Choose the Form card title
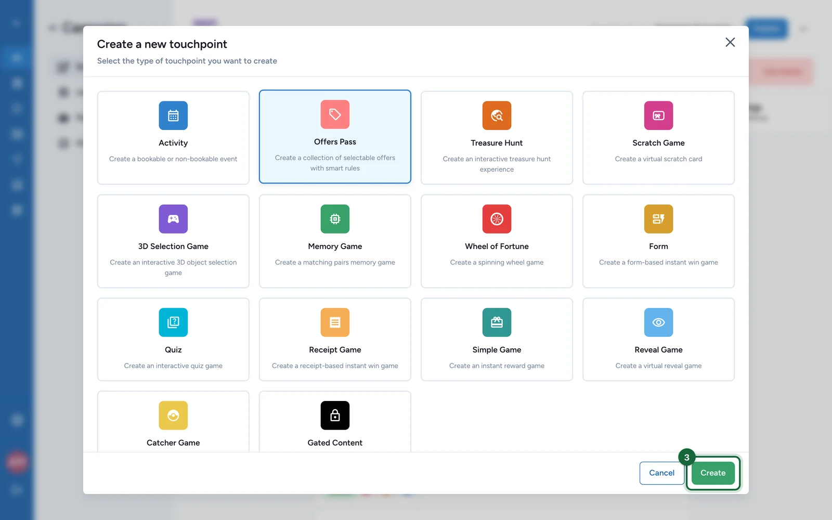 tap(658, 246)
